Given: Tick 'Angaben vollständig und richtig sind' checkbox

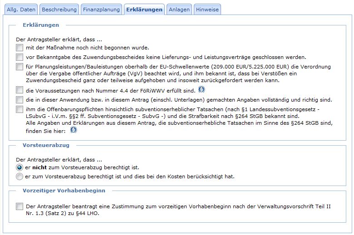Looking at the screenshot, I should 20,99.
